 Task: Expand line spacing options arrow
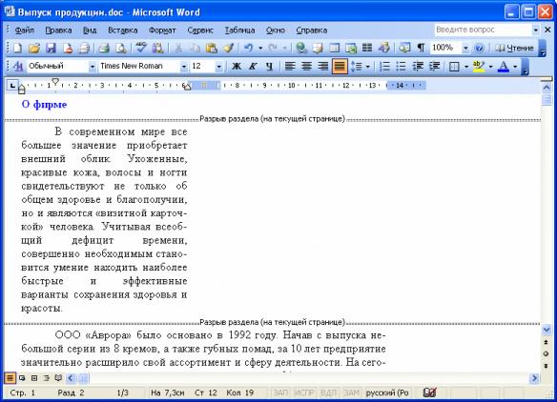click(367, 67)
